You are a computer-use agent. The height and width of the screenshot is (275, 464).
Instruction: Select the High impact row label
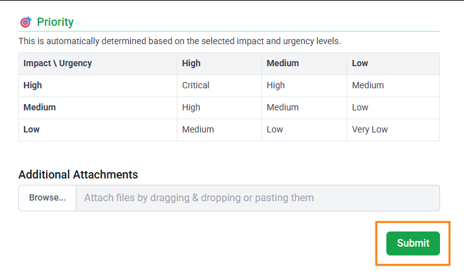point(33,85)
